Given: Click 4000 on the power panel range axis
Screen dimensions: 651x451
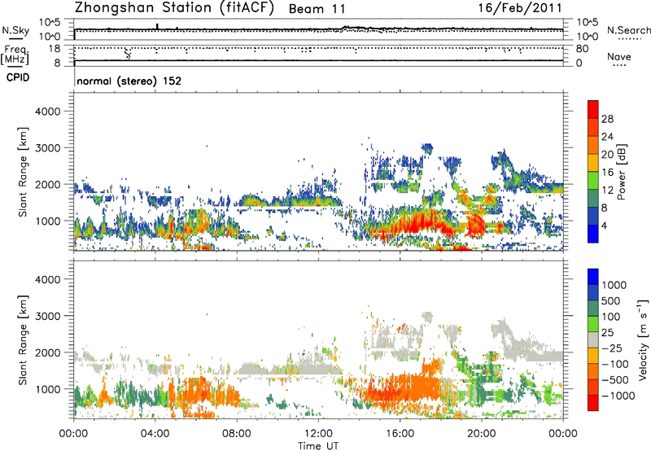Looking at the screenshot, I should 48,112.
